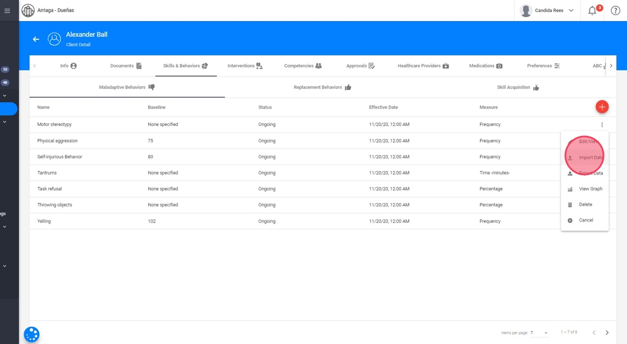Viewport: 627px width, 344px height.
Task: Click the Percentage measure on Task refusal row
Action: click(490, 189)
